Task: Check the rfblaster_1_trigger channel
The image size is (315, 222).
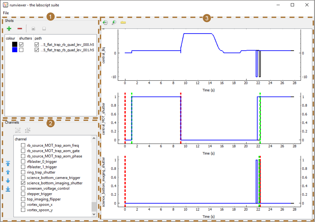Action: coord(23,167)
